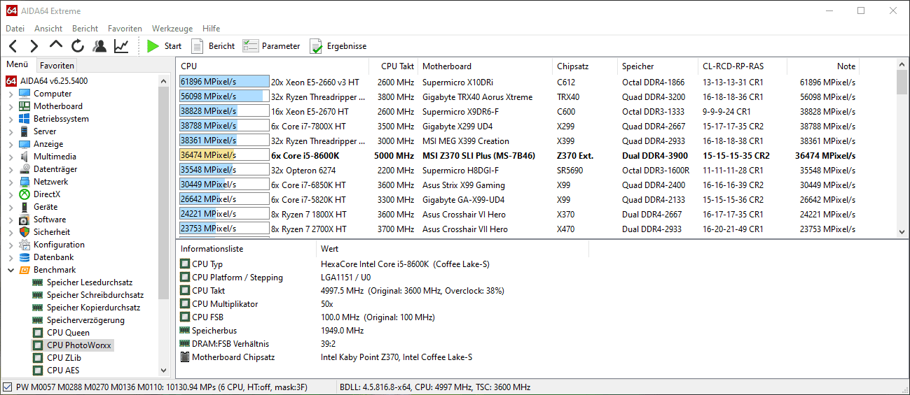Click the Konfiguration tree icon
The width and height of the screenshot is (910, 395).
coord(25,245)
